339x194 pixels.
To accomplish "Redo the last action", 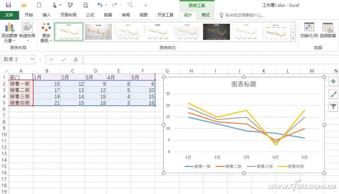I will click(x=115, y=5).
